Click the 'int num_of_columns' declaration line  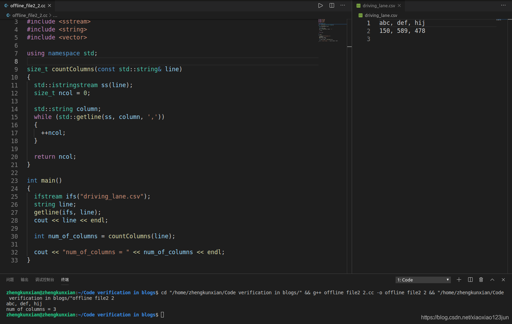[x=104, y=236]
